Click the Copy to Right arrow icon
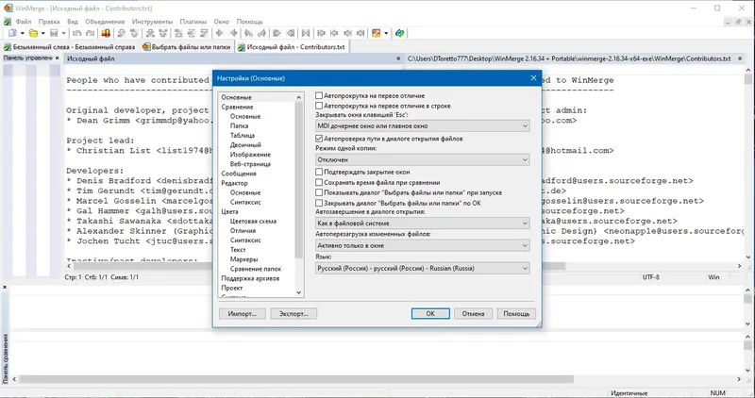Screen dimensions: 755x398 click(x=220, y=33)
